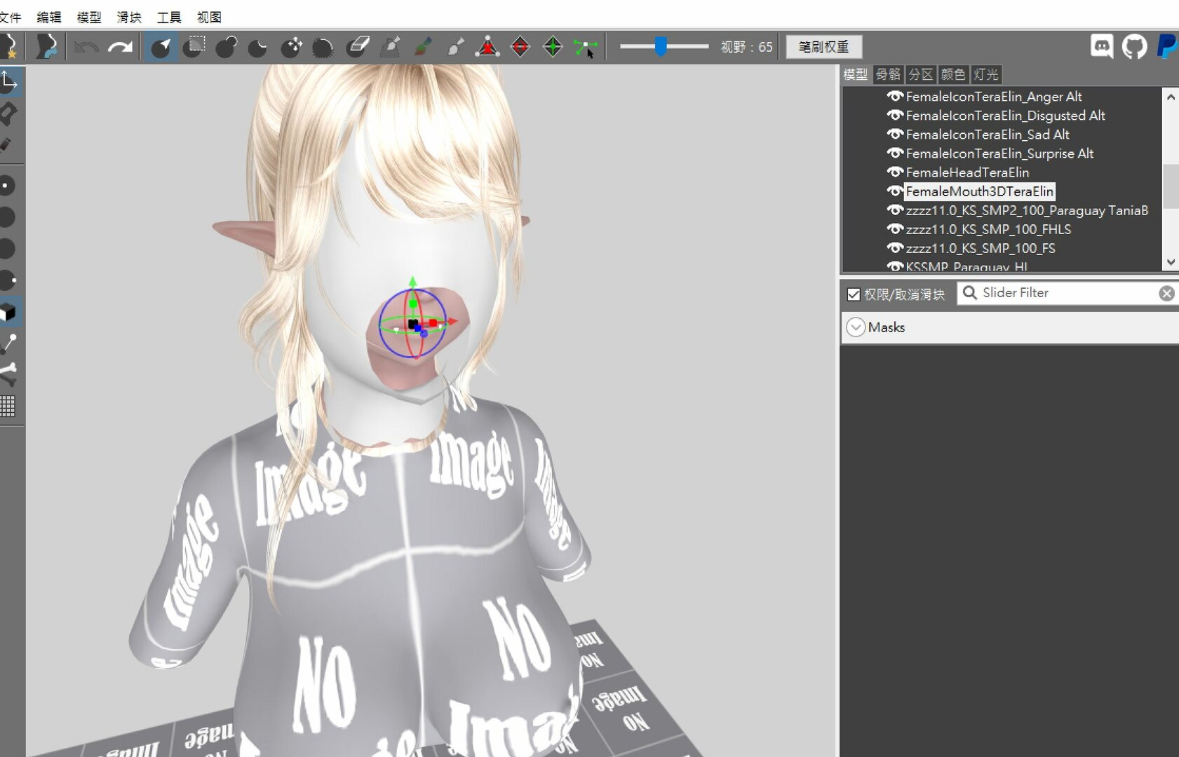Redo the last undone action
Screen dimensions: 1179x757
coord(120,47)
